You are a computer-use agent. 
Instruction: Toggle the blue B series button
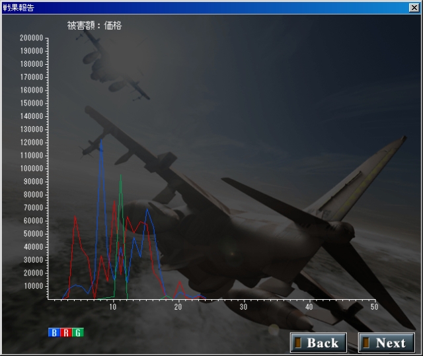pyautogui.click(x=54, y=333)
